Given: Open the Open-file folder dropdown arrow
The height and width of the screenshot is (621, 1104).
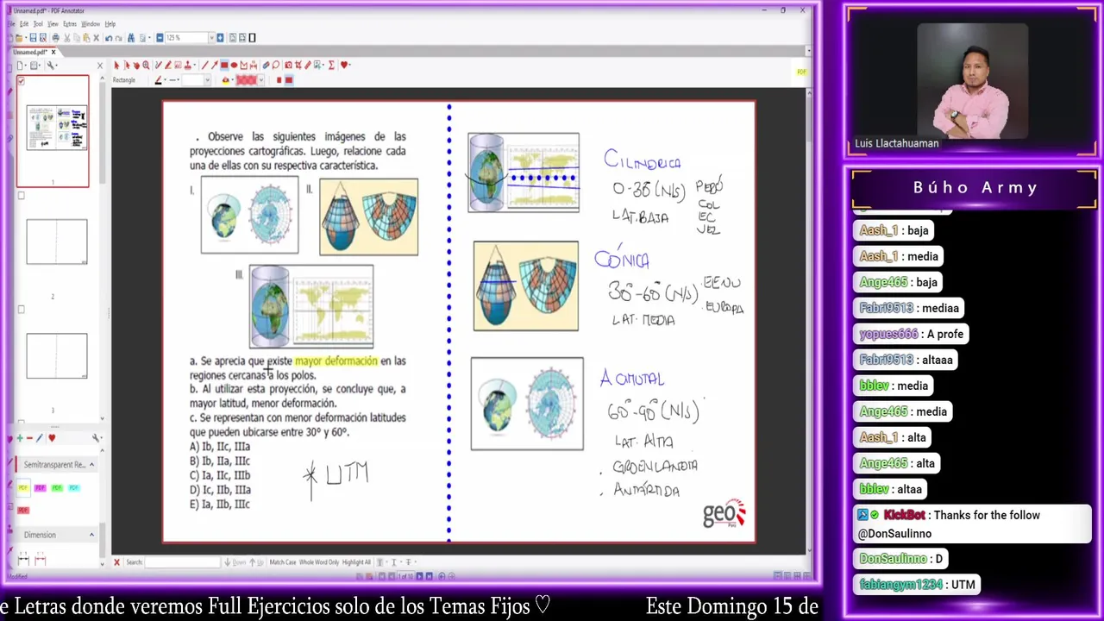Looking at the screenshot, I should tap(26, 38).
